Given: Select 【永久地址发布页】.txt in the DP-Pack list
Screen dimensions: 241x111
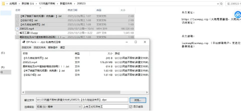Looking at the screenshot, I should 35,58.
